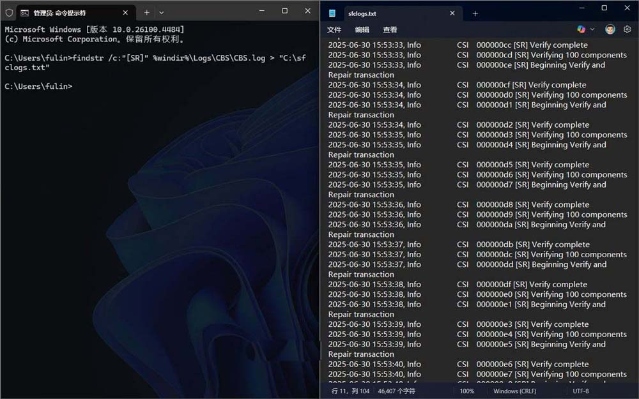Click log line 000000ce Beginning Verify and

coord(467,65)
